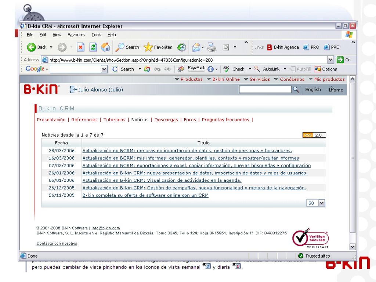Click the Contacta con nosotros link
The width and height of the screenshot is (376, 282).
(x=57, y=243)
